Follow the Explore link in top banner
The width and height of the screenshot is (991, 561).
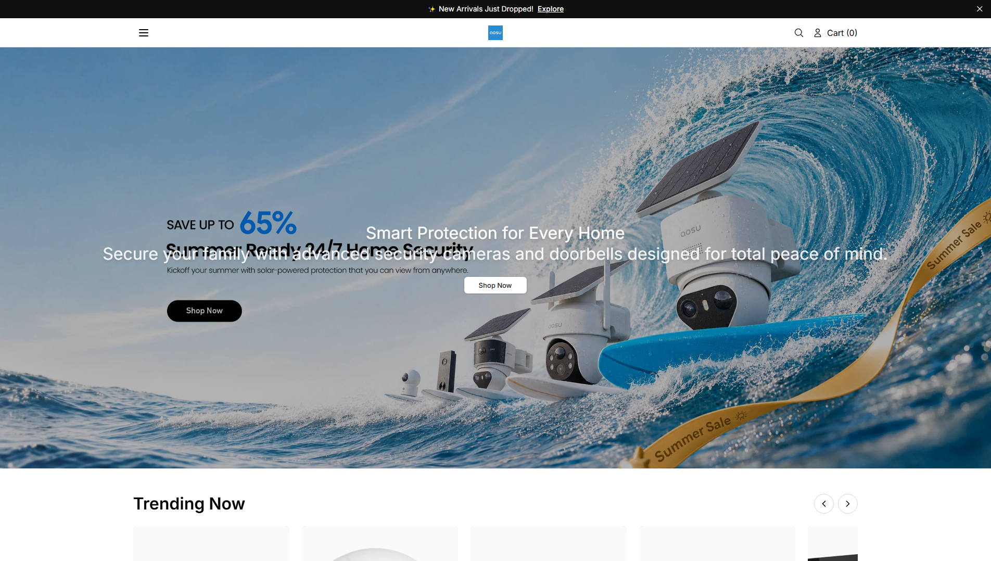pos(551,9)
